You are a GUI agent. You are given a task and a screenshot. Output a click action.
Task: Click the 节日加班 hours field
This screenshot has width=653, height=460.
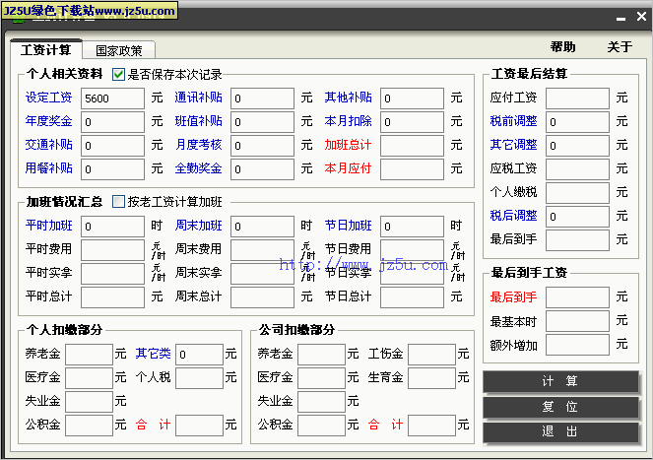point(412,227)
